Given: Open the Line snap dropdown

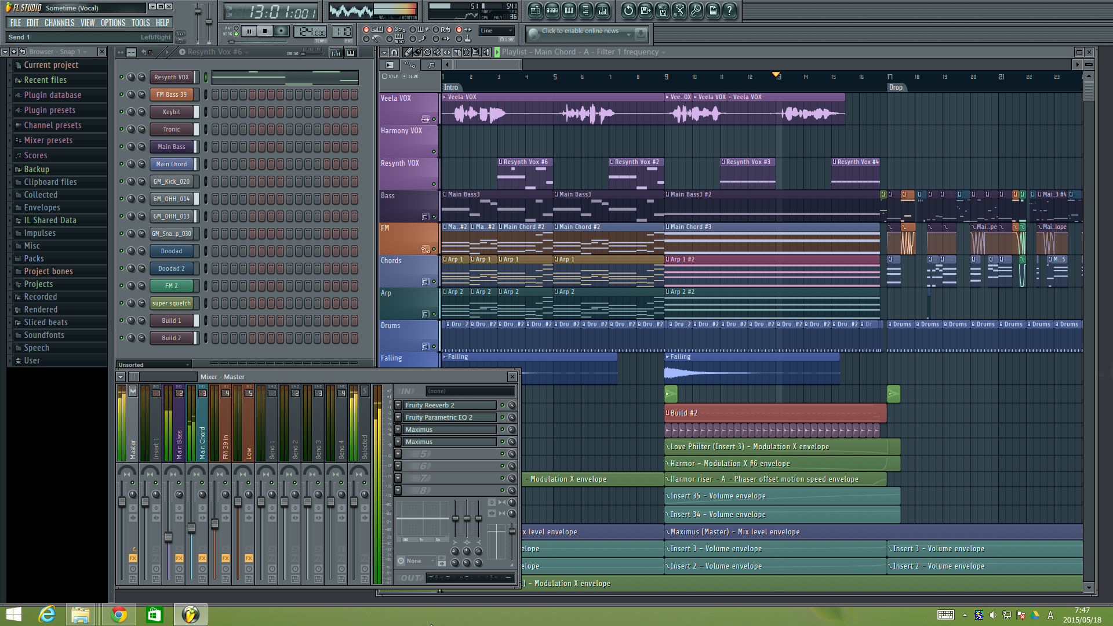Looking at the screenshot, I should coord(496,31).
